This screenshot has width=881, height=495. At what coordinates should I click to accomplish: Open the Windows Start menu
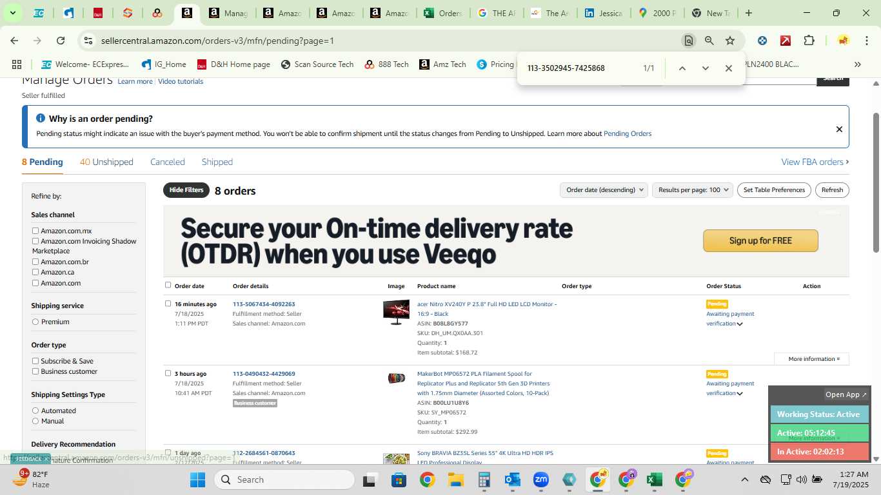pyautogui.click(x=197, y=480)
